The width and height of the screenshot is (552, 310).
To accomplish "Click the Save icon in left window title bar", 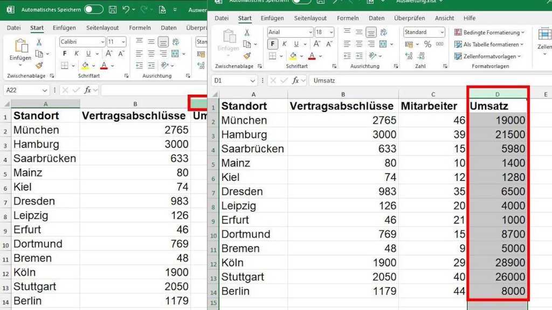I will pos(112,10).
